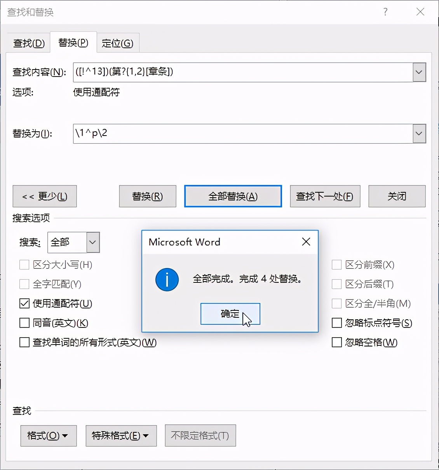Click the 全部替换(A) button
This screenshot has width=439, height=470.
coord(232,196)
